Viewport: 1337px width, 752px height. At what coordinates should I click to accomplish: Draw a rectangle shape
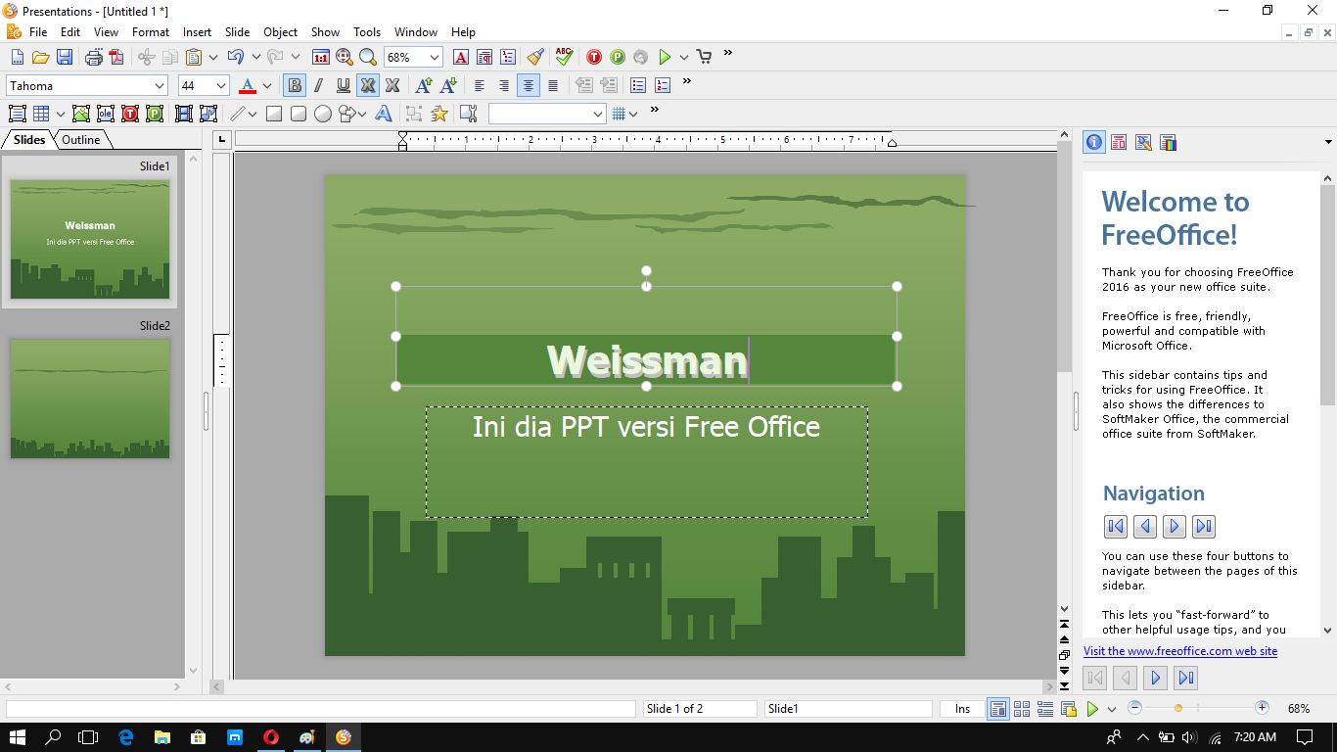[x=274, y=114]
